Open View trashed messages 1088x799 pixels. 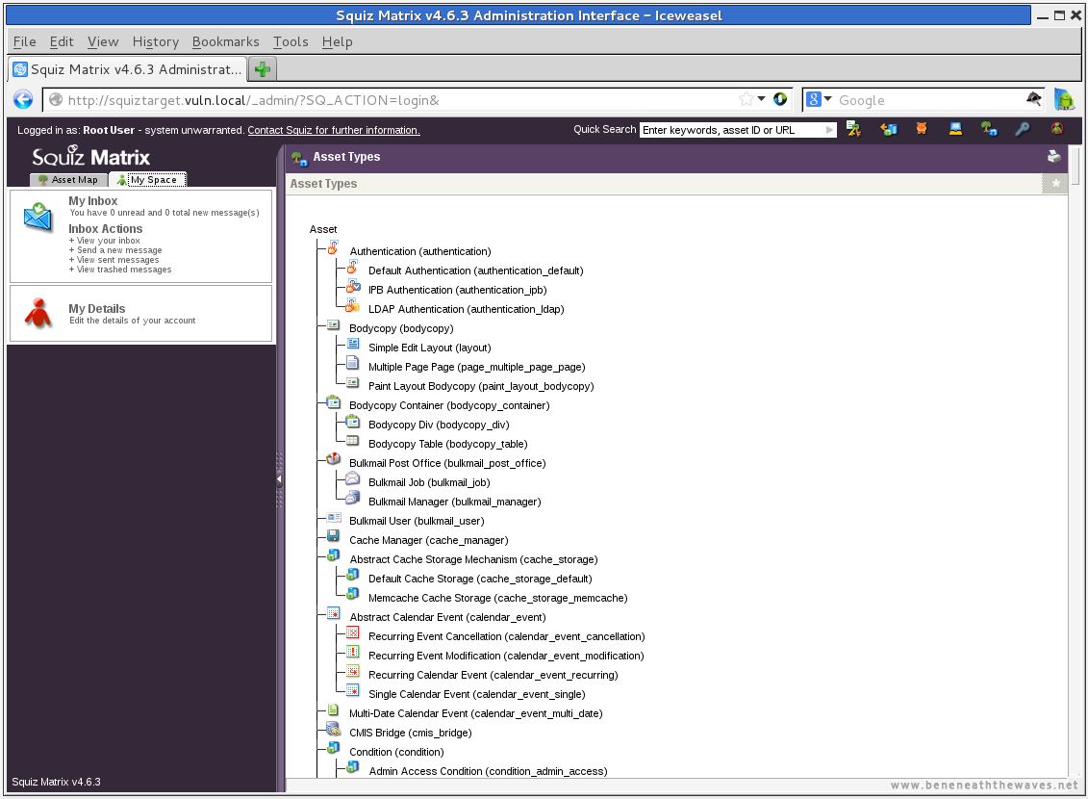tap(124, 271)
